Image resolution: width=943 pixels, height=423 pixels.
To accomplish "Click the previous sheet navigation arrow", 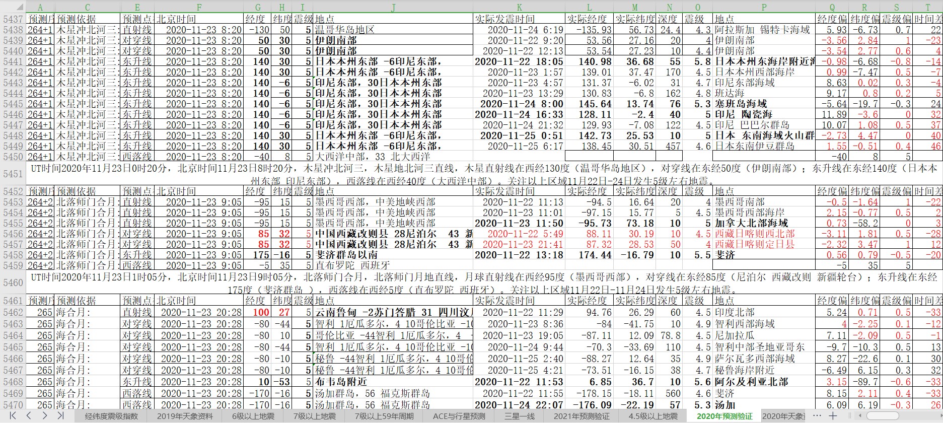I will pos(29,415).
